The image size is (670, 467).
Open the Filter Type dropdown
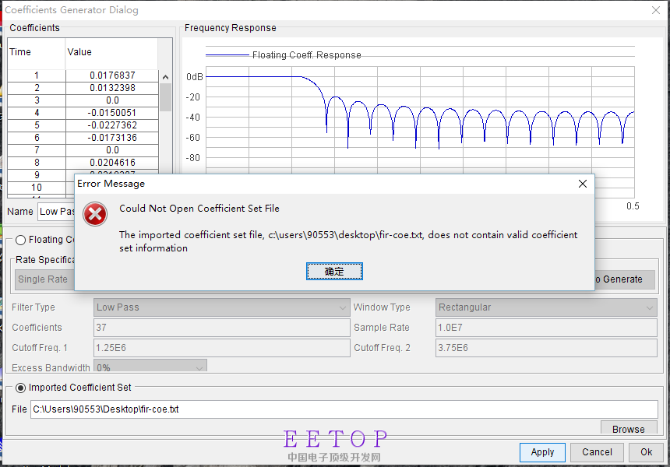point(221,307)
